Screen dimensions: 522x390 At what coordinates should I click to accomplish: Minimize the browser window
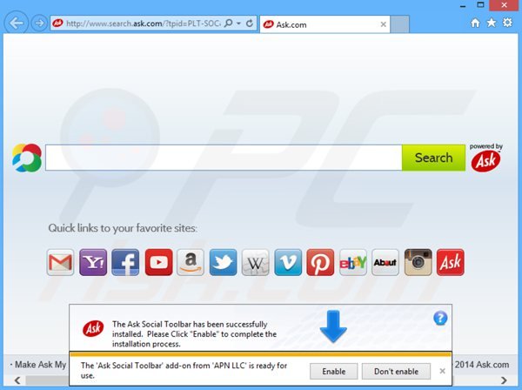(463, 5)
